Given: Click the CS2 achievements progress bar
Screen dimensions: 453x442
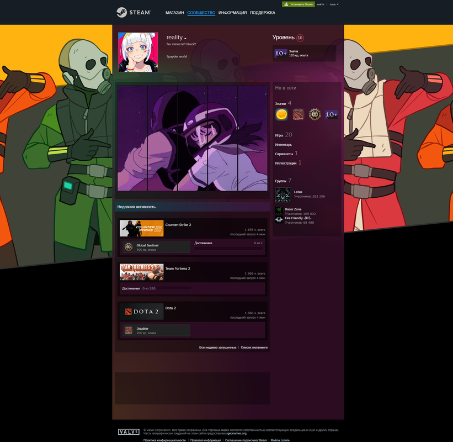Looking at the screenshot, I should (x=228, y=249).
